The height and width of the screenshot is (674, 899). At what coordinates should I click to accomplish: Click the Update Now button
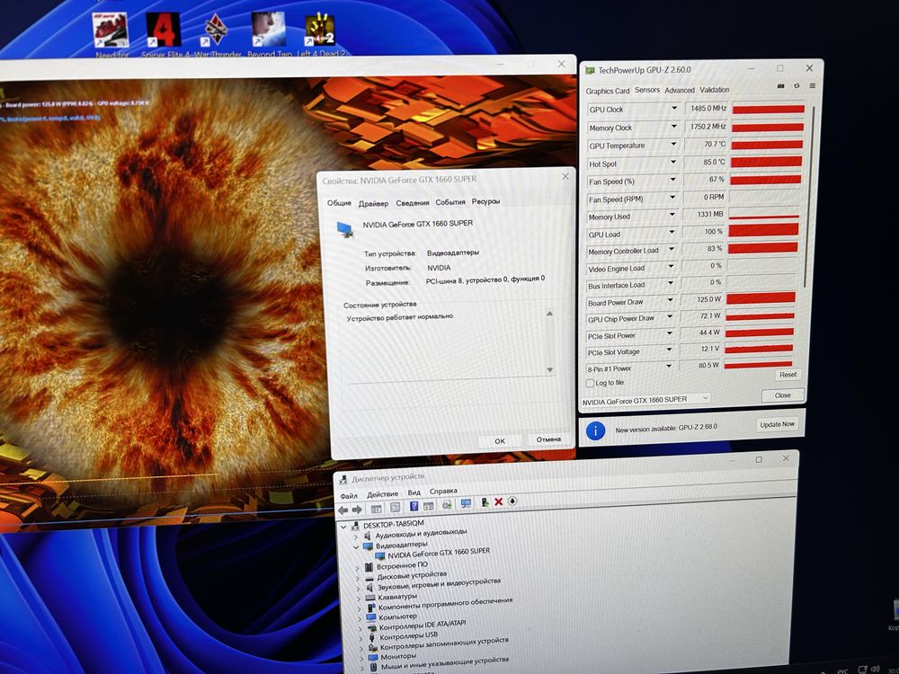click(777, 424)
